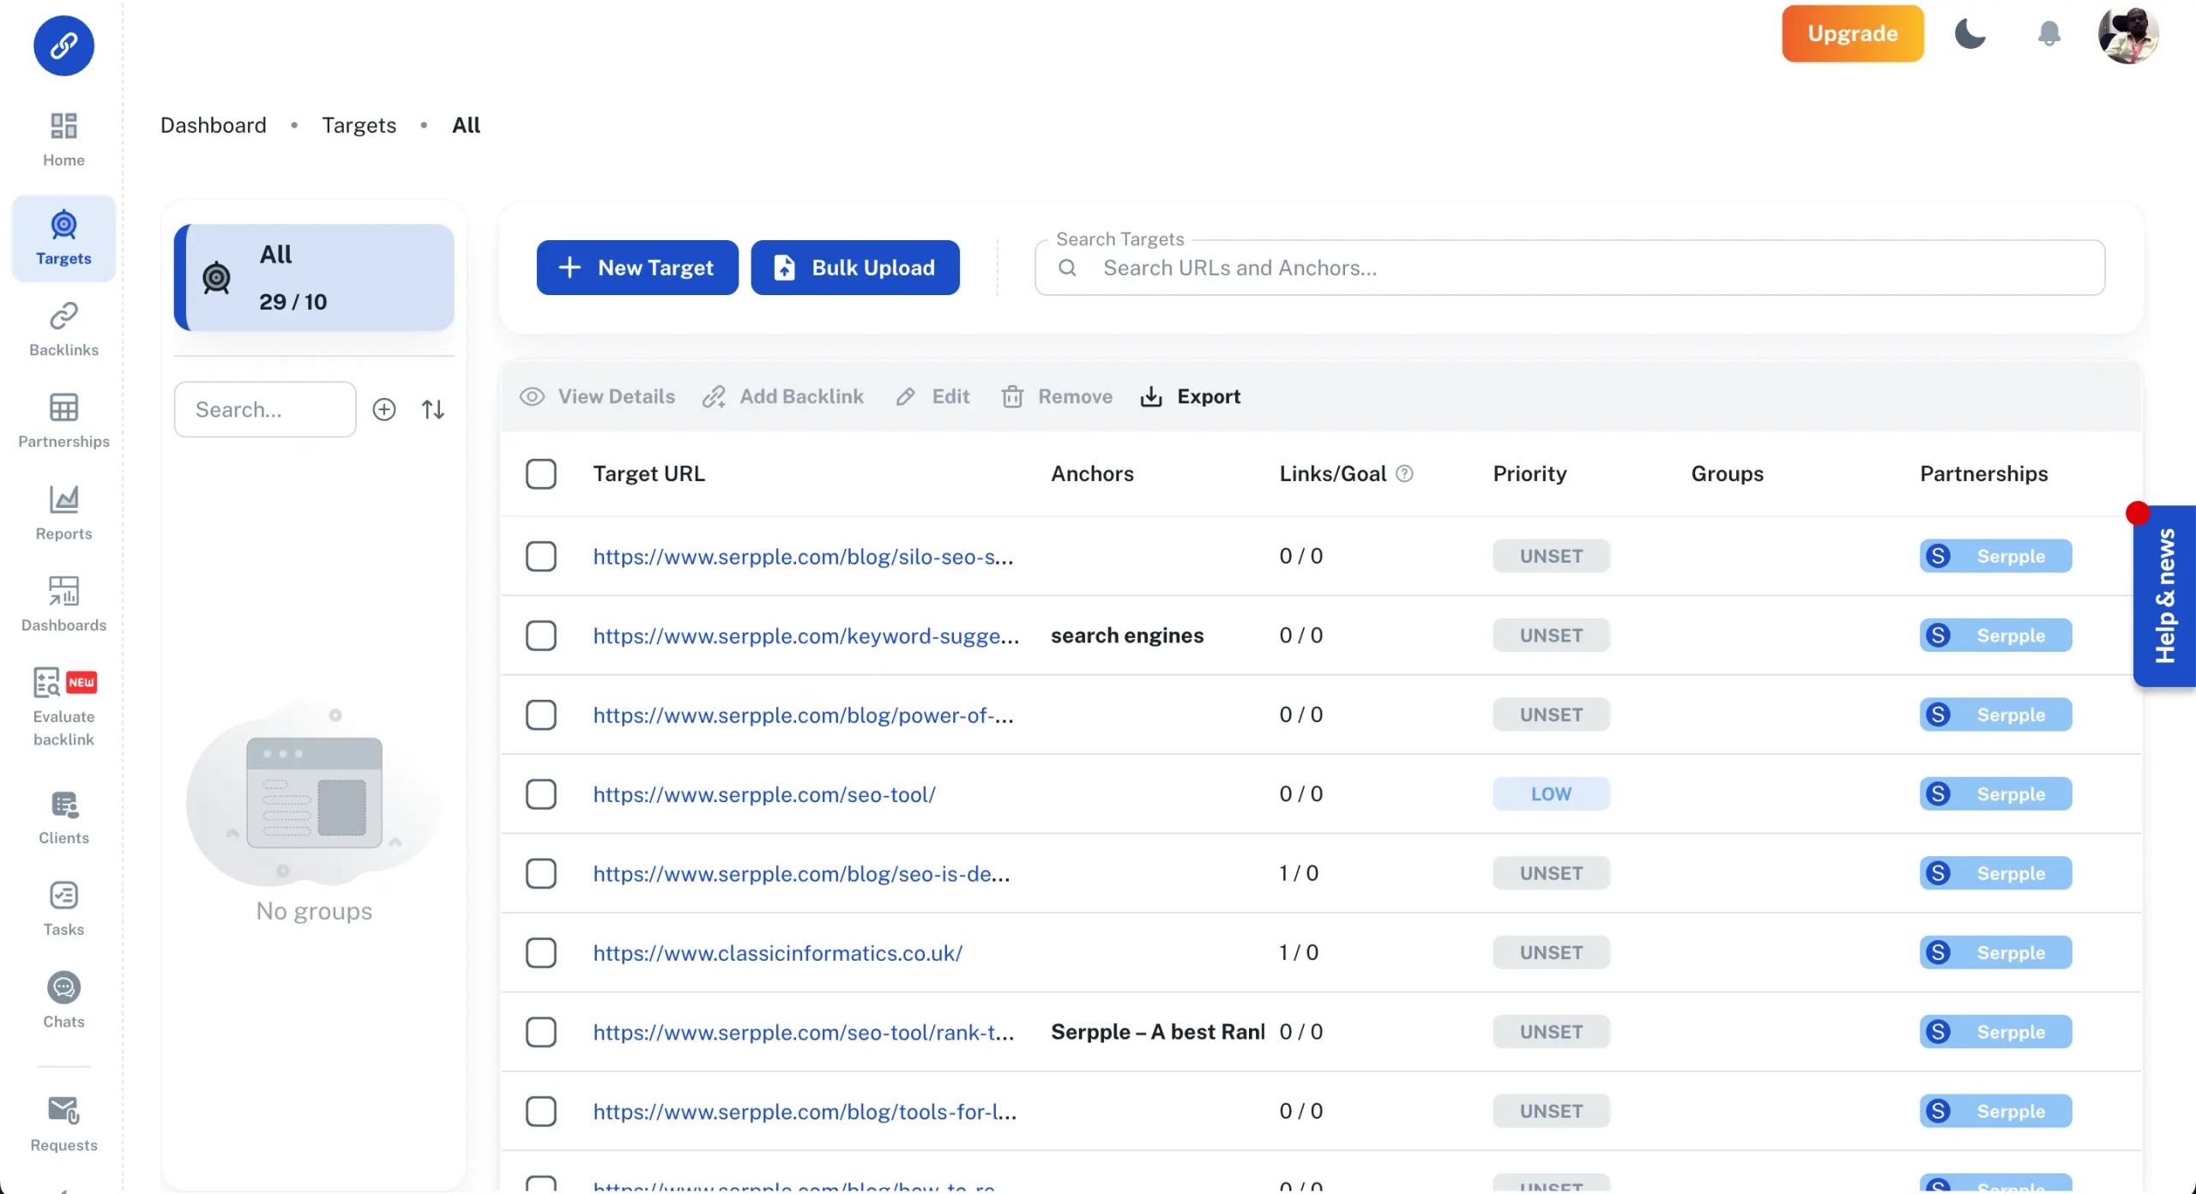This screenshot has width=2196, height=1194.
Task: Select the All 29 / 10 group card
Action: (x=314, y=278)
